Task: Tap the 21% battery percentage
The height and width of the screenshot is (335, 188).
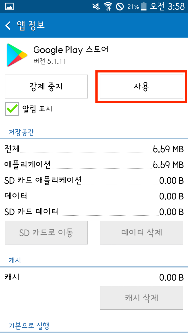Action: point(133,7)
